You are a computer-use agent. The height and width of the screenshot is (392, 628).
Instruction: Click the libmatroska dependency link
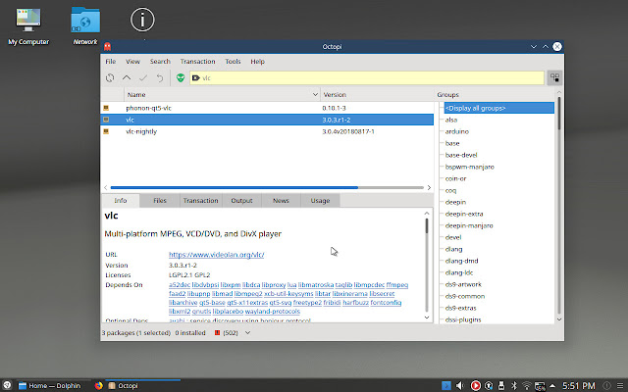(316, 285)
